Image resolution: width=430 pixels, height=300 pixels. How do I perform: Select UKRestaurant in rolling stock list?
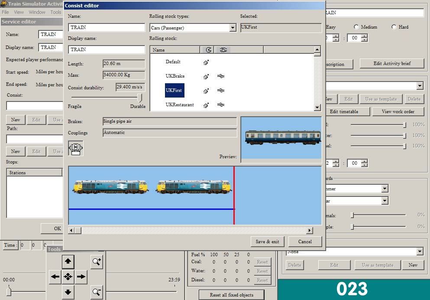pyautogui.click(x=180, y=104)
